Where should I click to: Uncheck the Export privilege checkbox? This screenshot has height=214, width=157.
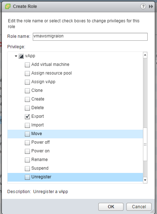pos(27,117)
